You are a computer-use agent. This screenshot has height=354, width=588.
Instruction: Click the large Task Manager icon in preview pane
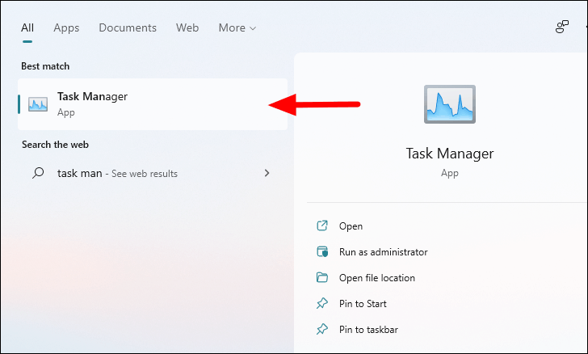[450, 104]
